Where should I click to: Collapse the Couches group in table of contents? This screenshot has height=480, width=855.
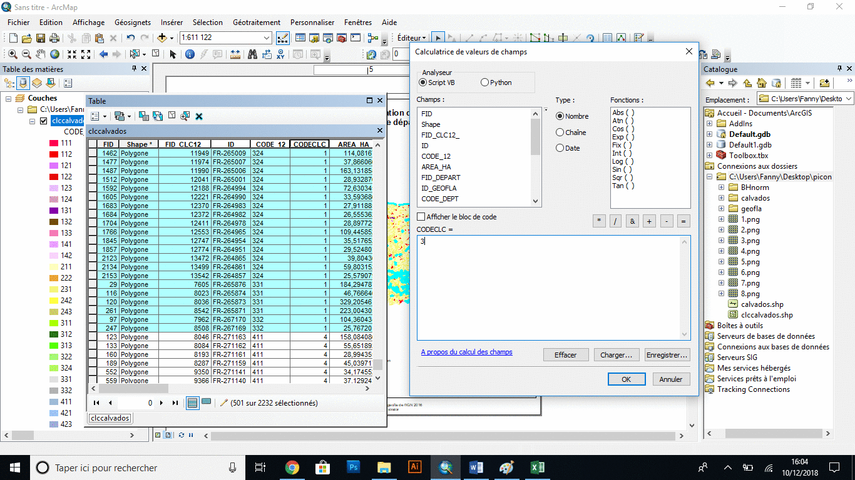click(9, 99)
